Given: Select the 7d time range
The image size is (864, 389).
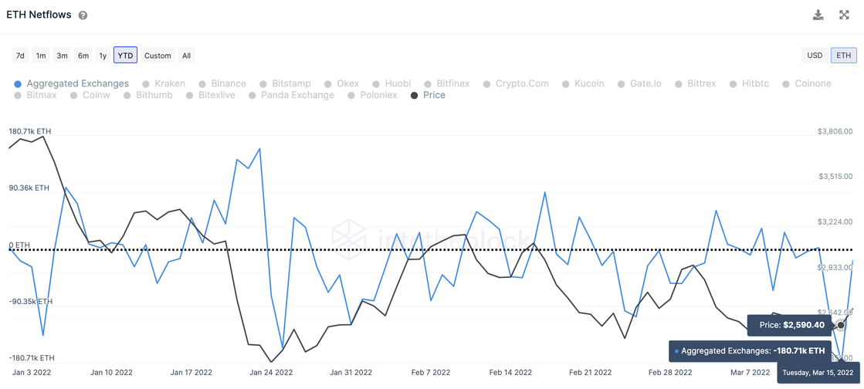Looking at the screenshot, I should pyautogui.click(x=20, y=56).
